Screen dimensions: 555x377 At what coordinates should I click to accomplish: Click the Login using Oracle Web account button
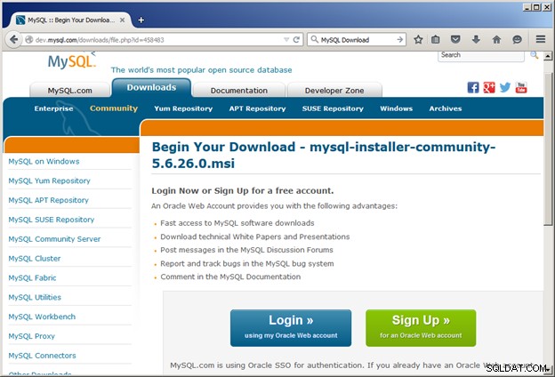291,328
